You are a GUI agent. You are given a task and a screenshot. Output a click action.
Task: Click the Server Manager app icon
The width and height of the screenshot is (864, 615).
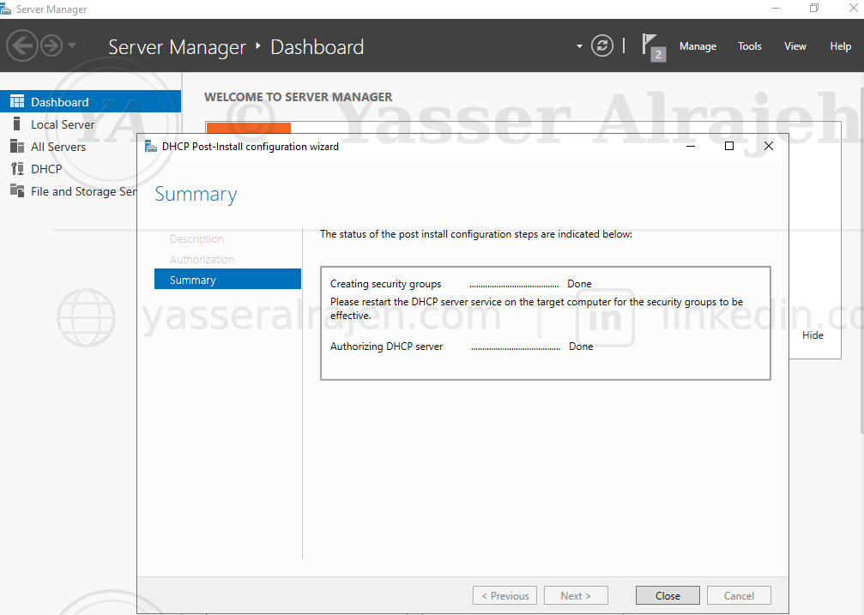tap(6, 9)
